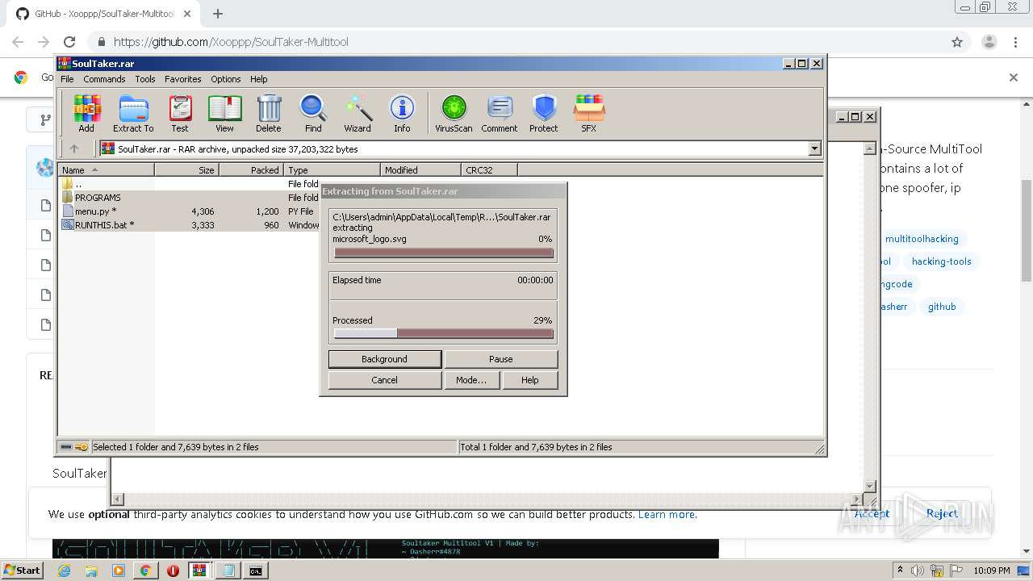Click the Add toolbar icon in WinRAR

click(86, 113)
